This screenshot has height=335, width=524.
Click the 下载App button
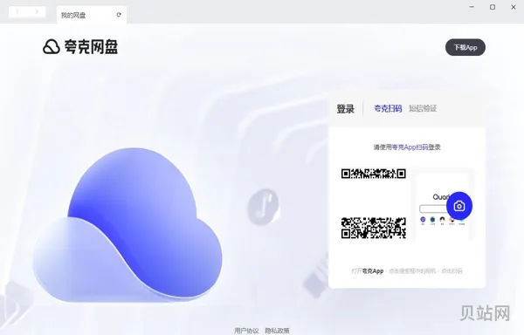point(465,47)
